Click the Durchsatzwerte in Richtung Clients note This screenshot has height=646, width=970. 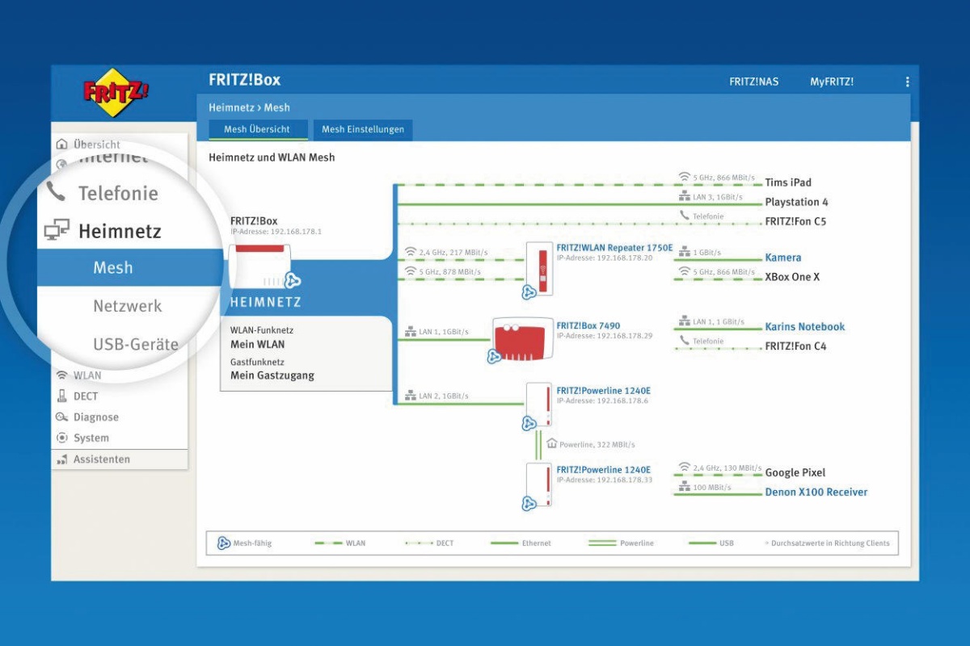830,543
